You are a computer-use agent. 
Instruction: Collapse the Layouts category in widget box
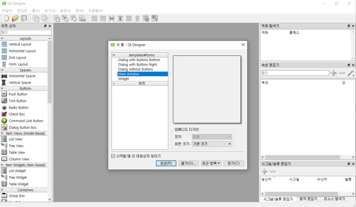(x=2, y=38)
